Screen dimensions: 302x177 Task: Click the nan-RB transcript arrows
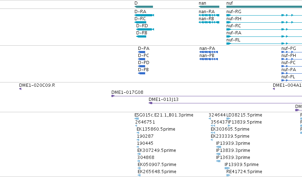click(x=209, y=22)
